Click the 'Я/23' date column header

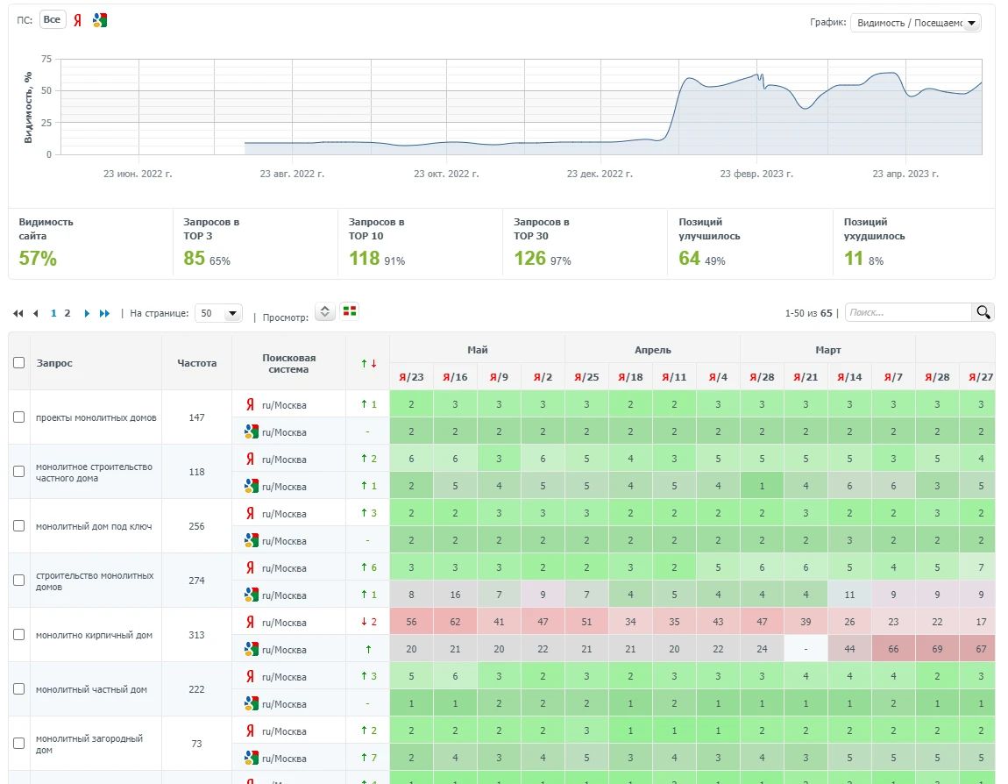click(411, 377)
